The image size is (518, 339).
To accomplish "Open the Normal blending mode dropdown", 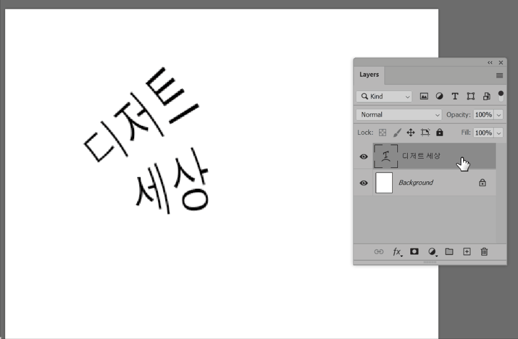I will pos(399,115).
